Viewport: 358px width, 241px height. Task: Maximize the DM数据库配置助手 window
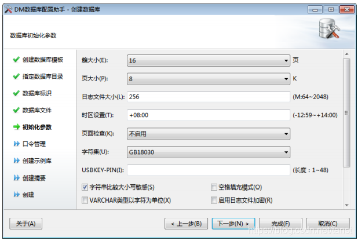click(x=331, y=10)
